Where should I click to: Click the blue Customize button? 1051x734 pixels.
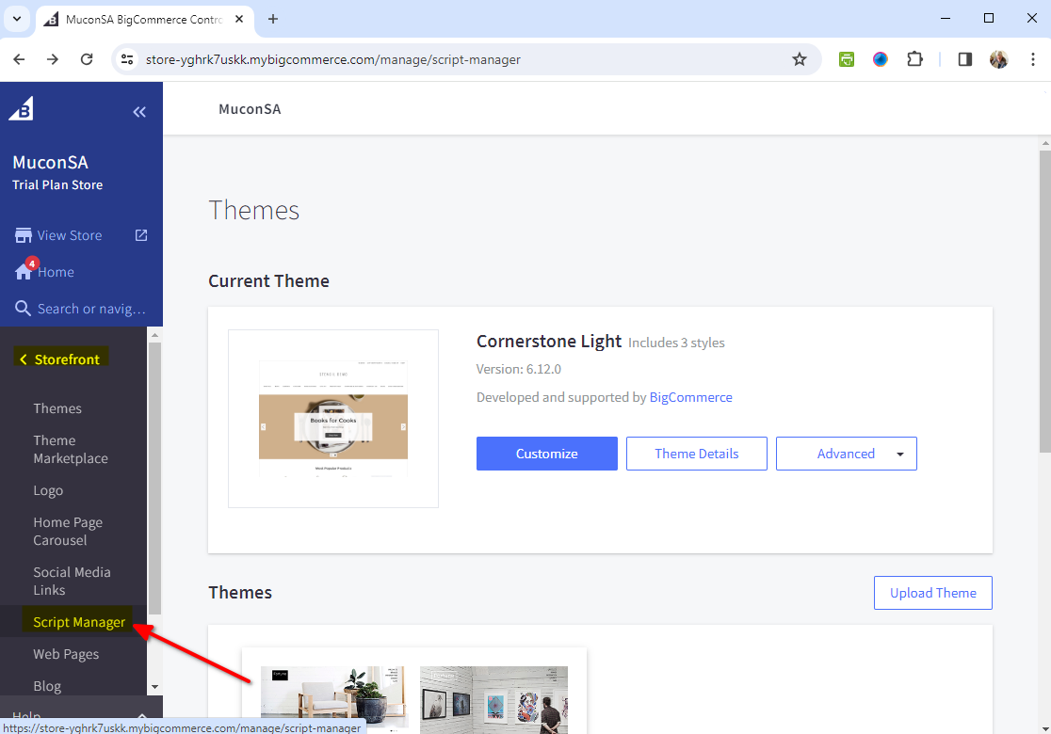(x=546, y=454)
